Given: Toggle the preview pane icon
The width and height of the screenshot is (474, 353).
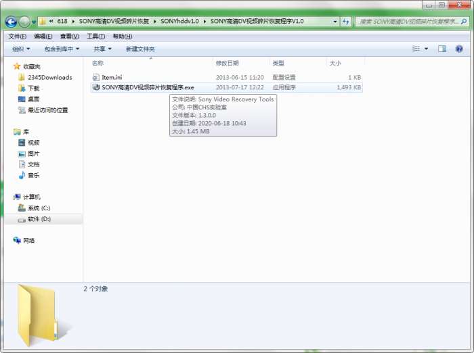Looking at the screenshot, I should click(x=442, y=49).
